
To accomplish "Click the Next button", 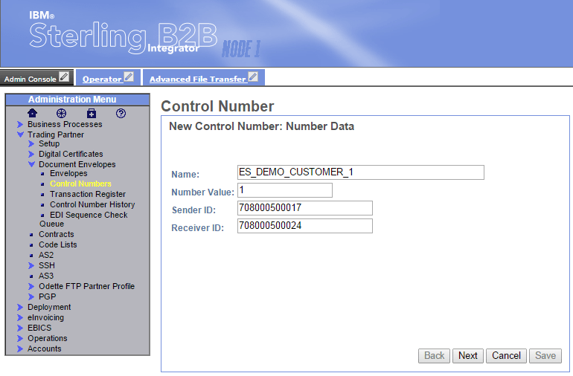I will tap(468, 355).
